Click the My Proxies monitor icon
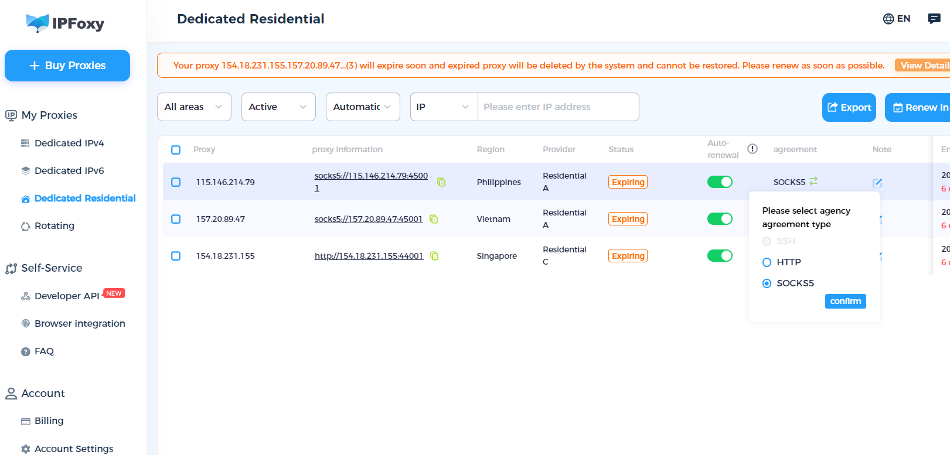Screen dimensions: 950x455 click(x=11, y=115)
